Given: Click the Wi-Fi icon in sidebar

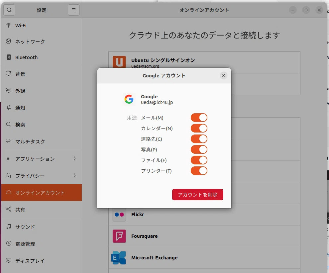Looking at the screenshot, I should pyautogui.click(x=9, y=25).
